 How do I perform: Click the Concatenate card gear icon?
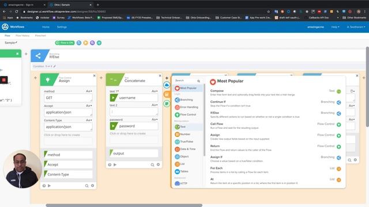[x=158, y=165]
